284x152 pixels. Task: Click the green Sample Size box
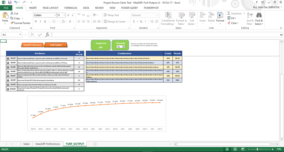tap(101, 45)
